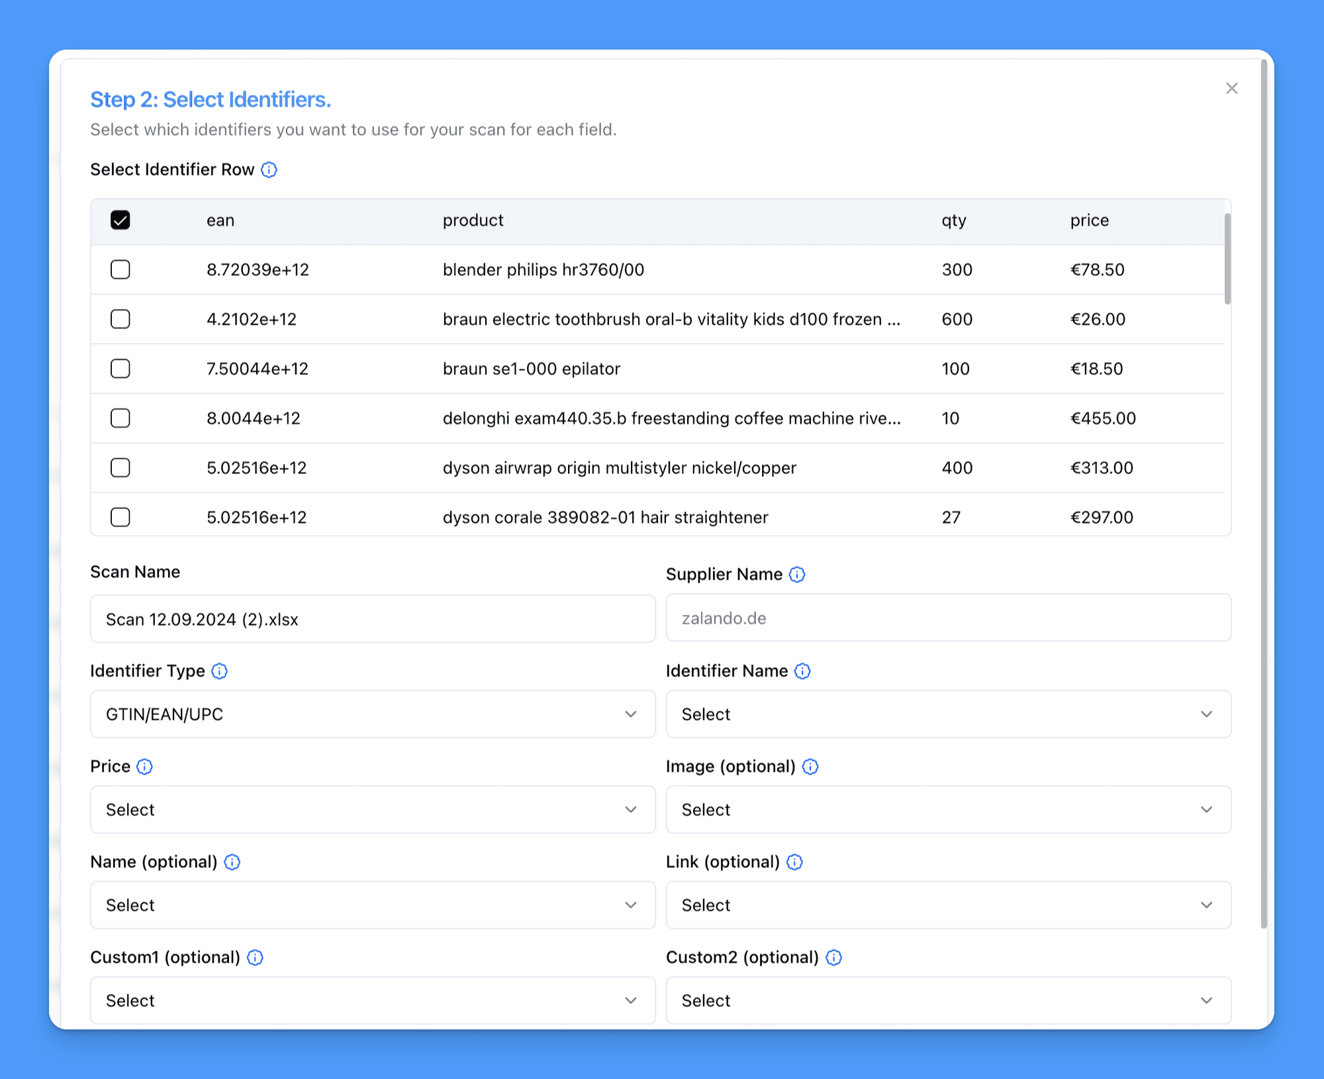Screen dimensions: 1324x1079
Task: Click the dialog's vertical scrollbar
Action: tap(1264, 494)
